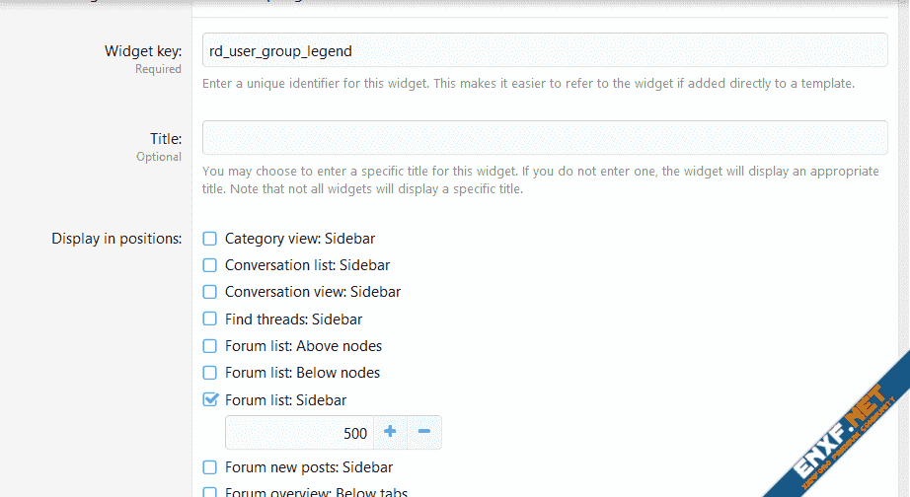Check Forum overview: Below tabs box

point(209,492)
